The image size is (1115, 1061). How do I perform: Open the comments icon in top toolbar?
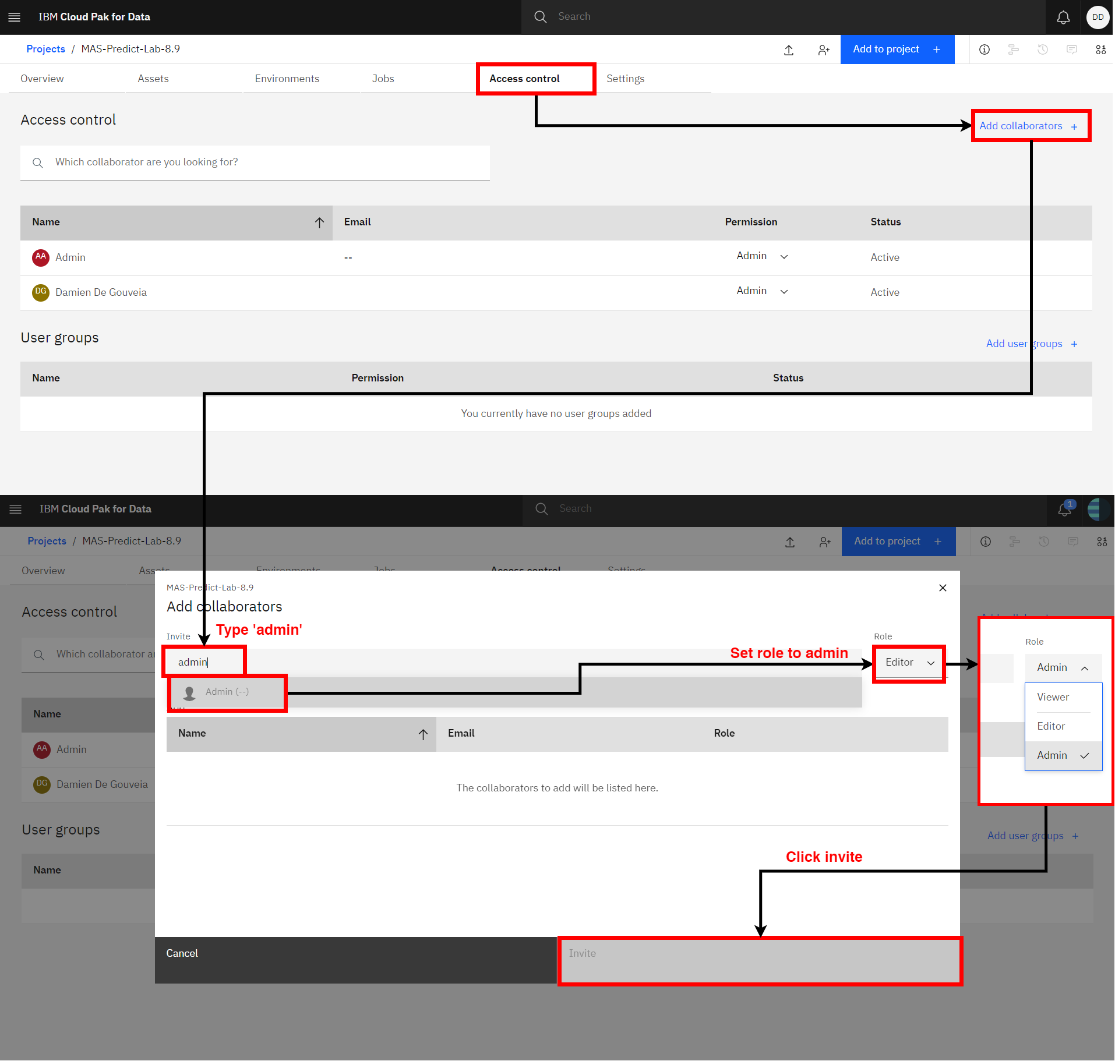pos(1072,49)
